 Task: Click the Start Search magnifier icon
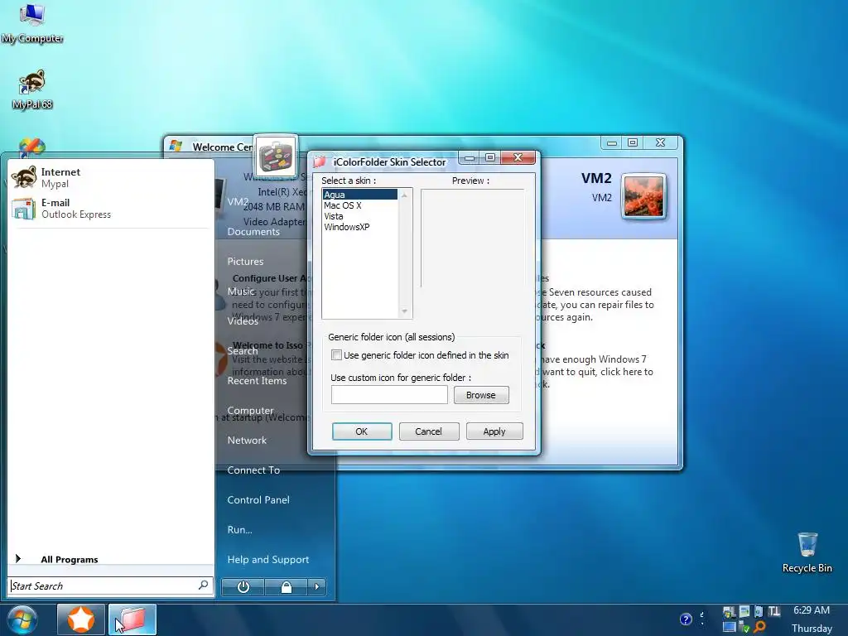click(204, 585)
